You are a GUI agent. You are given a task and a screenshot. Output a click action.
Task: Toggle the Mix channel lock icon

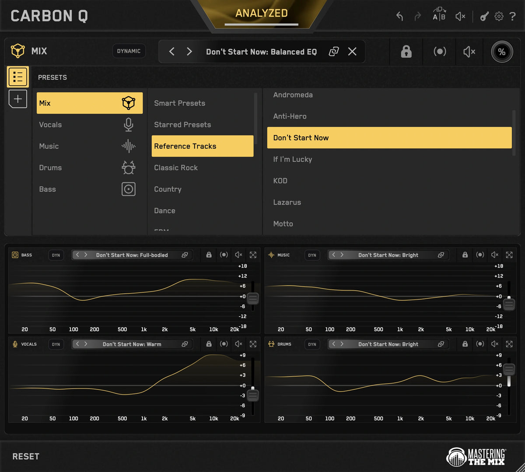406,52
